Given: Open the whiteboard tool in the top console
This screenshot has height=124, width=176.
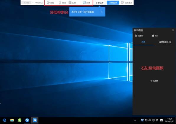Looking at the screenshot, I should (70, 3).
